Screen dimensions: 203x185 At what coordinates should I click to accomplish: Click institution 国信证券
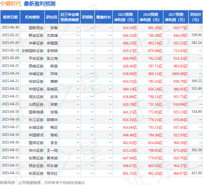coord(36,143)
